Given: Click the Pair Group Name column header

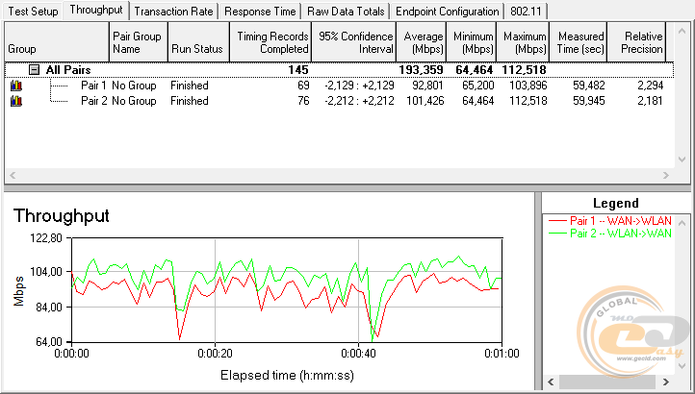Looking at the screenshot, I should (139, 42).
